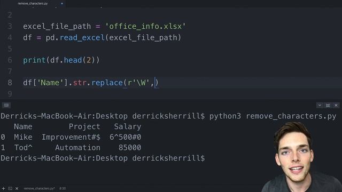Click the replace method on line 8

(x=107, y=83)
